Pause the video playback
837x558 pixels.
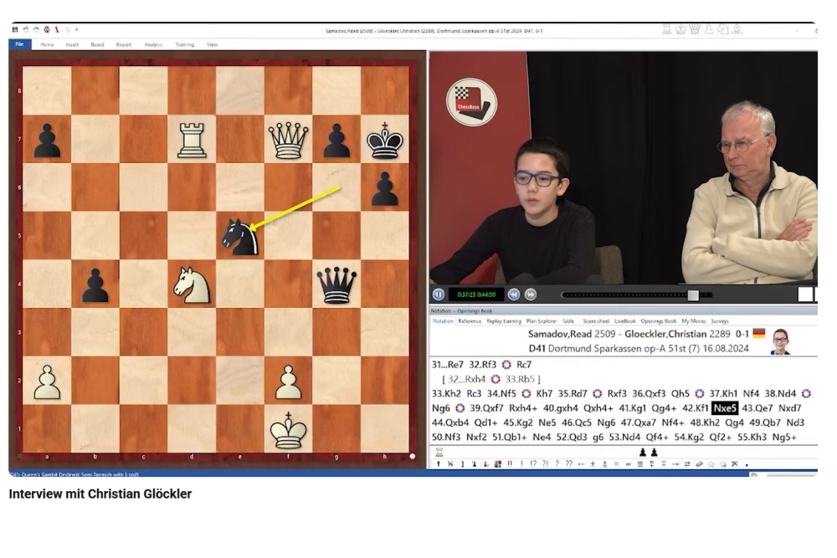click(x=439, y=294)
